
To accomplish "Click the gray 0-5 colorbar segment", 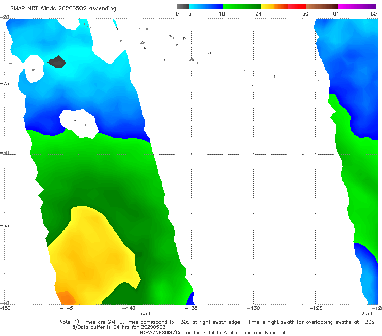I will pos(183,6).
